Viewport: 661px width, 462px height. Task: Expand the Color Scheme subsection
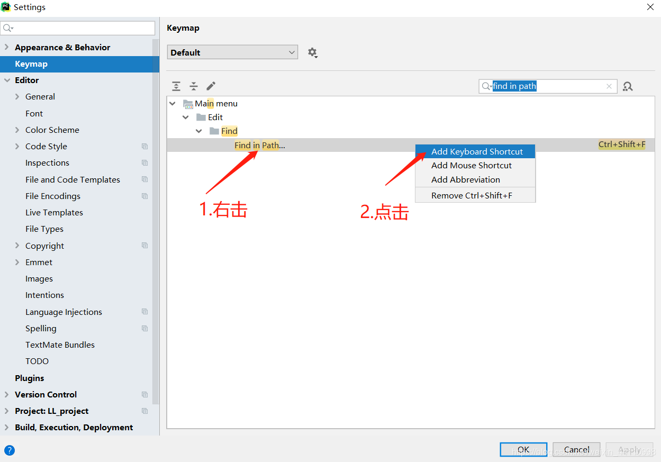[17, 130]
